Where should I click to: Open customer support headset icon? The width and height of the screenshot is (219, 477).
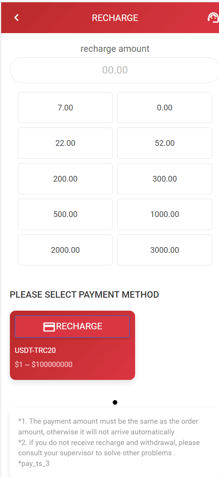(213, 18)
